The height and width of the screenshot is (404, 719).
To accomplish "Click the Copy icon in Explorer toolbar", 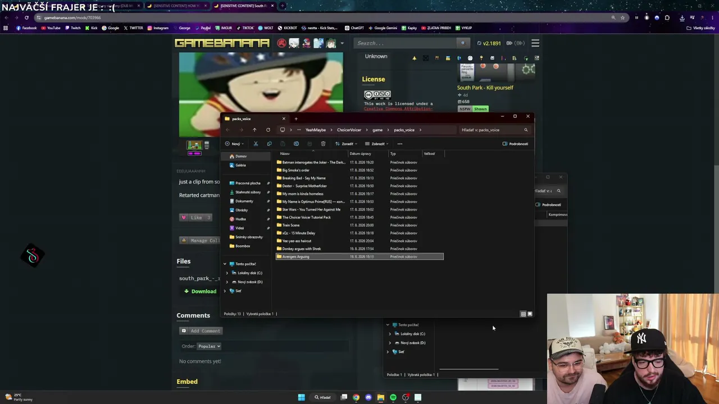I will click(269, 144).
